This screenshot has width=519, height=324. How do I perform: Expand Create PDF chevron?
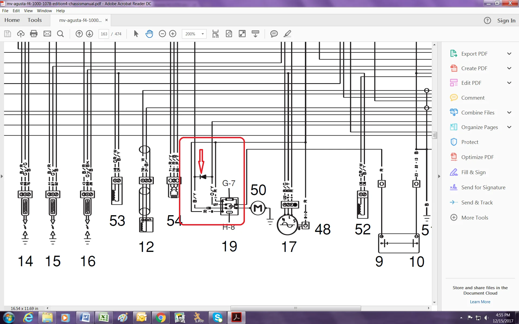(509, 68)
